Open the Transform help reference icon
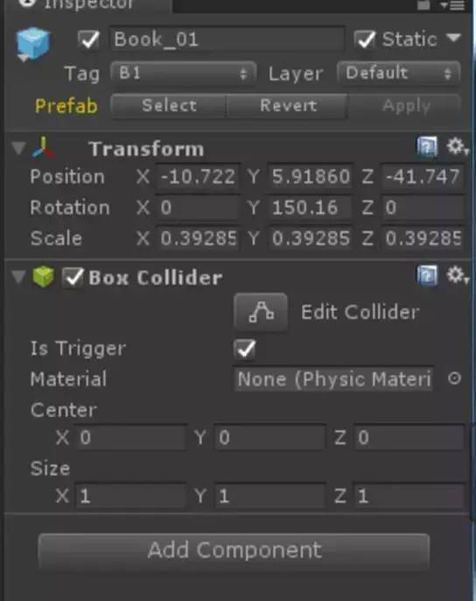Viewport: 476px width, 601px height. 427,146
